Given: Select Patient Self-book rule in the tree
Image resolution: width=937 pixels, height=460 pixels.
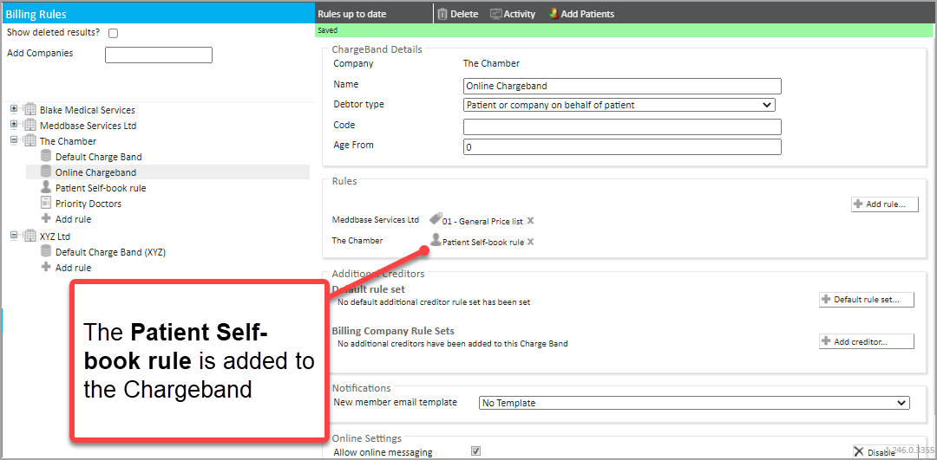Looking at the screenshot, I should [100, 188].
